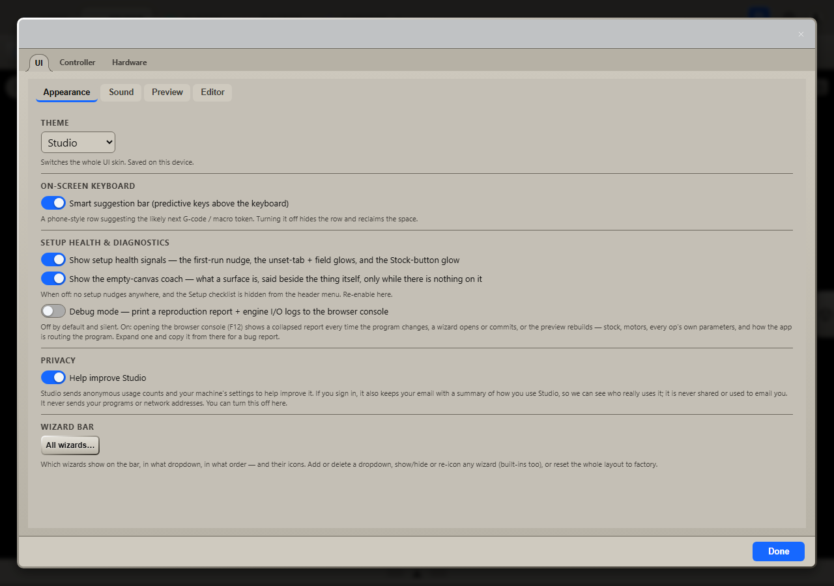Click the ON-SCREEN KEYBOARD heading

[88, 186]
